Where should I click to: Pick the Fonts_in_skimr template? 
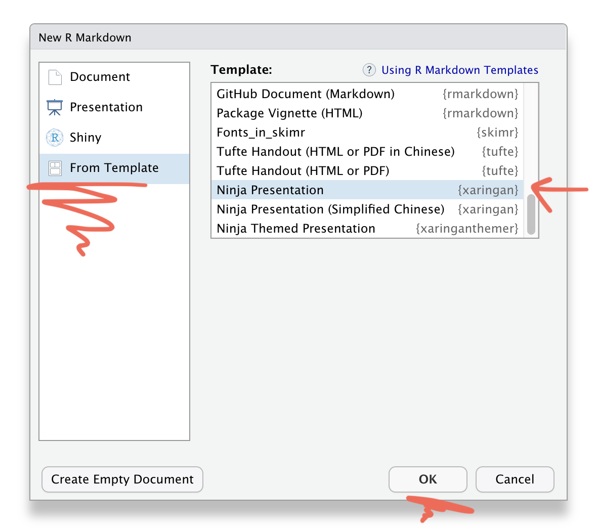click(367, 133)
